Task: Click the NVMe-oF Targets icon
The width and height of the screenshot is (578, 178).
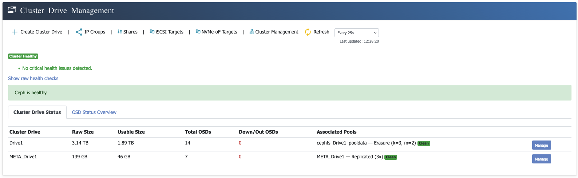Action: 198,32
